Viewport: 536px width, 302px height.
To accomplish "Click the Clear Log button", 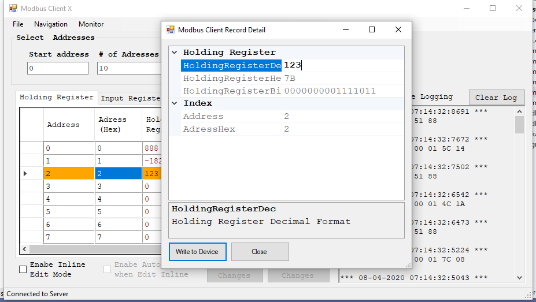I will click(496, 98).
